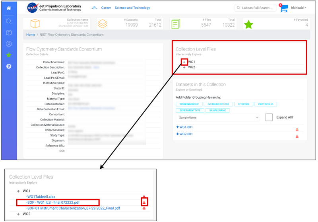318x222 pixels.
Task: Open the search icon in the left sidebar
Action: [9, 21]
